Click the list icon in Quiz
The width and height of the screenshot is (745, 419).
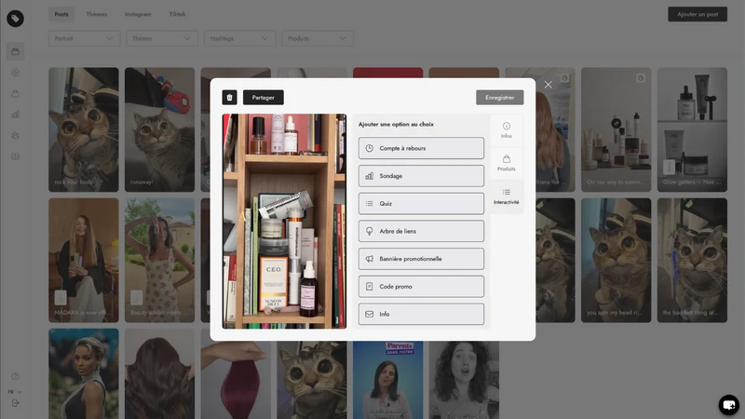(369, 203)
